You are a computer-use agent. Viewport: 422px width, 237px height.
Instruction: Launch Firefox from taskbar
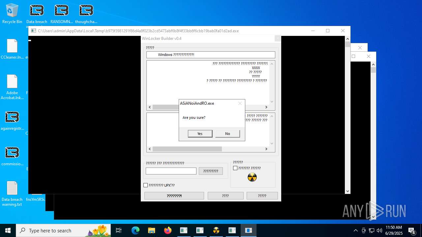[168, 230]
